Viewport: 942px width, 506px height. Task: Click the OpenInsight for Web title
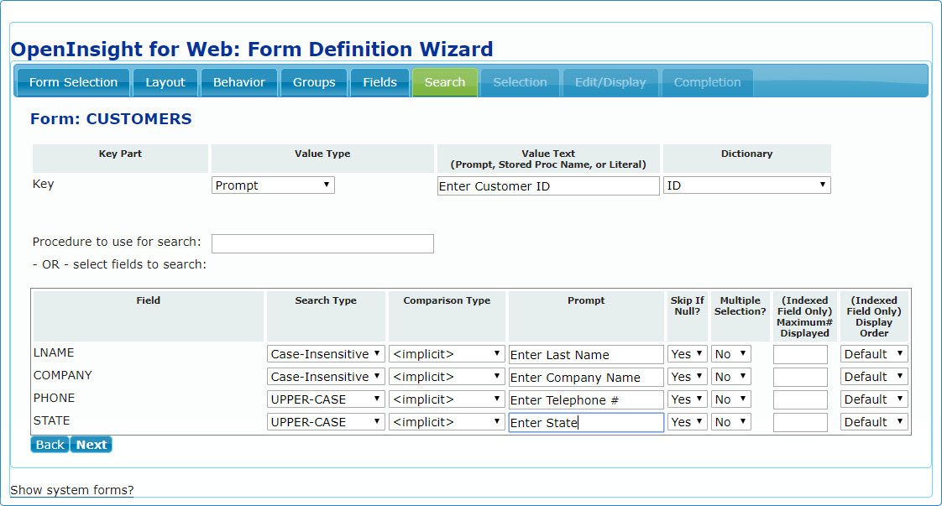pyautogui.click(x=252, y=50)
